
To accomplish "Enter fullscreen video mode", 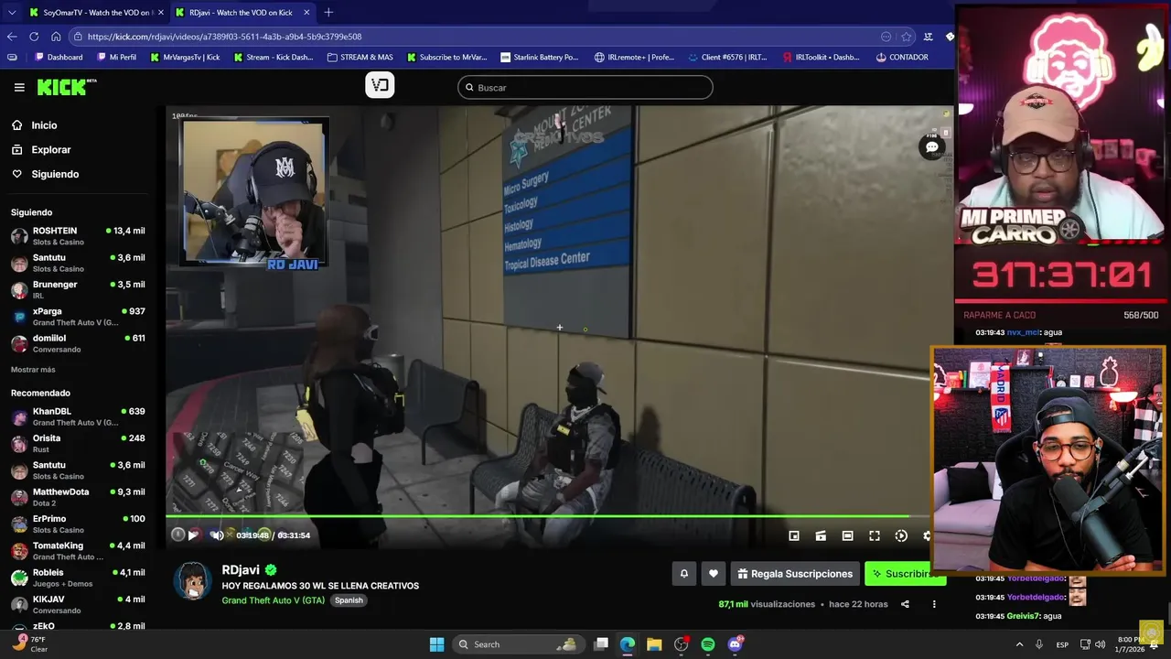I will 875,535.
